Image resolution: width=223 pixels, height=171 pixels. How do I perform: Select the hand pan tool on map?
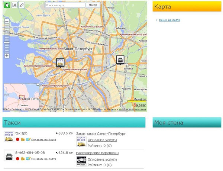7,5
